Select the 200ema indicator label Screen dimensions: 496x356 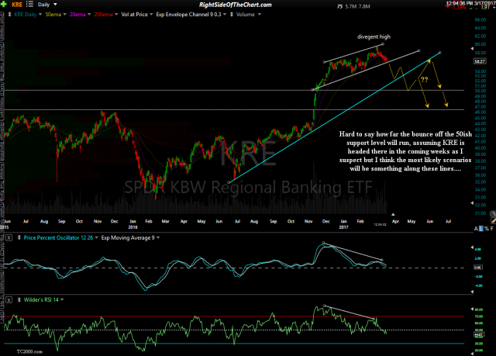tap(103, 14)
